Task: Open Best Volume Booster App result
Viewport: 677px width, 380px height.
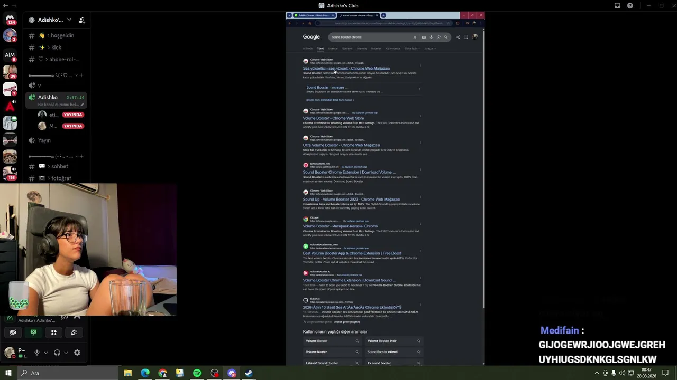Action: 352,253
